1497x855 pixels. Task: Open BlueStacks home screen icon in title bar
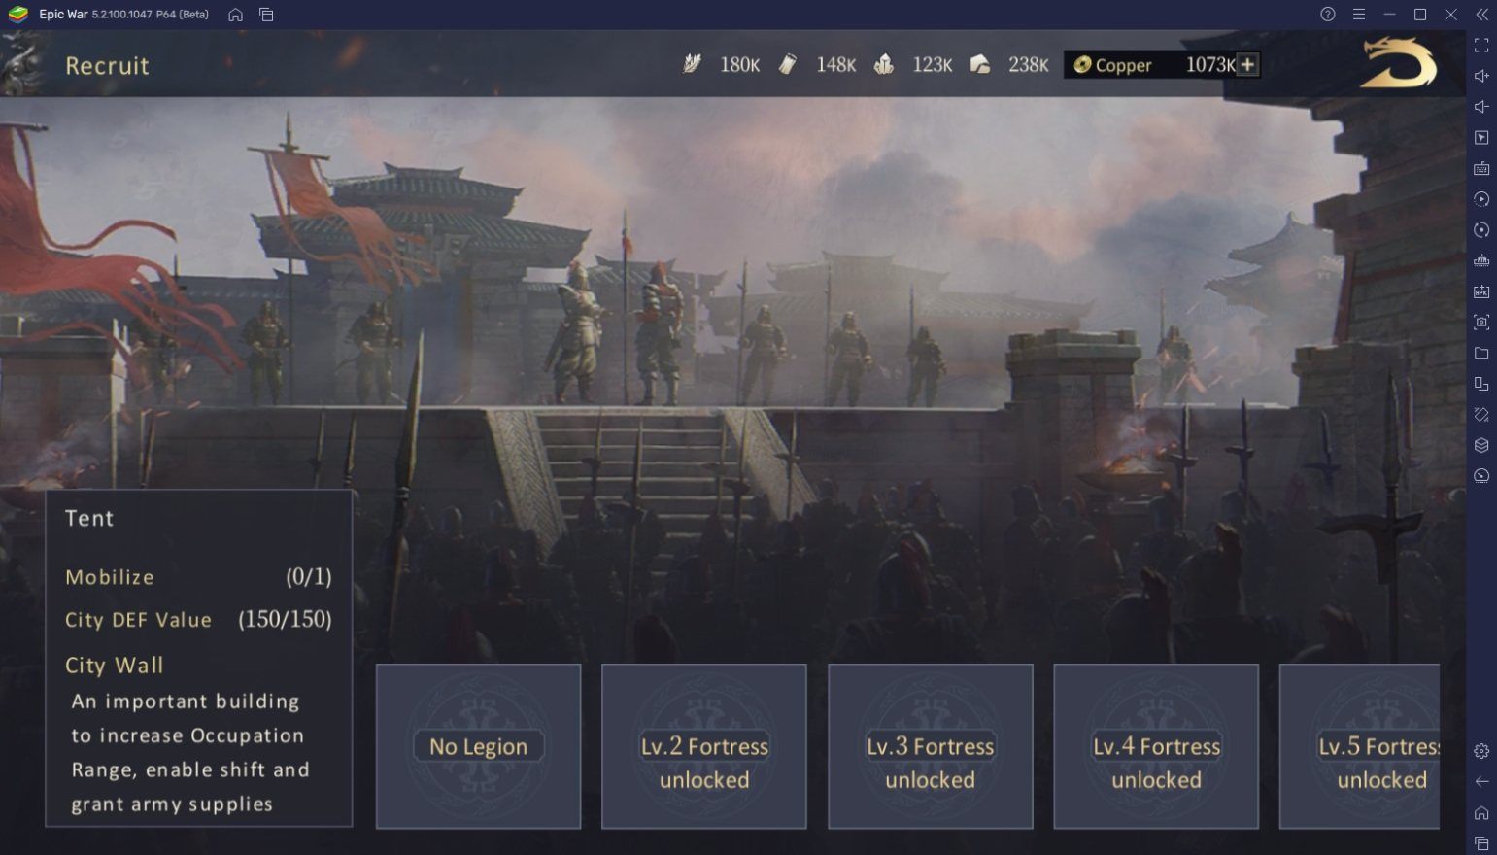coord(235,15)
